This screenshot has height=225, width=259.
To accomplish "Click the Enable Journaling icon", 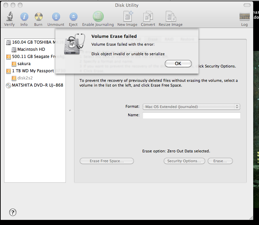I will coord(98,16).
